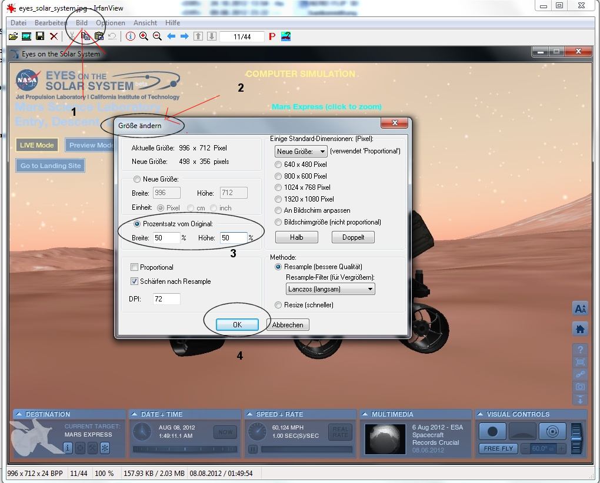Click the Doppelt button
600x483 pixels.
[x=353, y=237]
